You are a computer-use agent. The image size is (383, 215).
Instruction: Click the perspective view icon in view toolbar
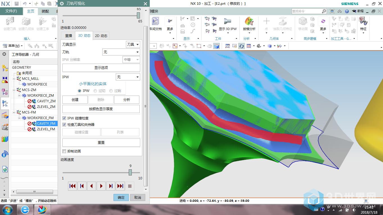[259, 46]
